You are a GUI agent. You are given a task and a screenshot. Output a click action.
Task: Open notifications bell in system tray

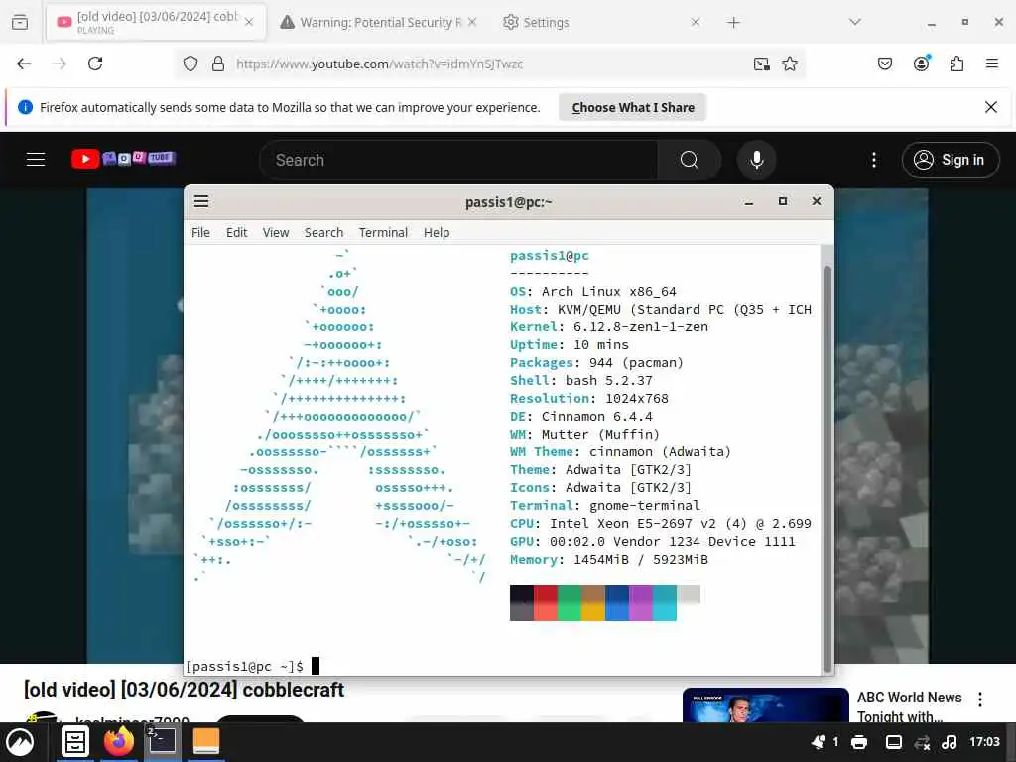coord(819,742)
